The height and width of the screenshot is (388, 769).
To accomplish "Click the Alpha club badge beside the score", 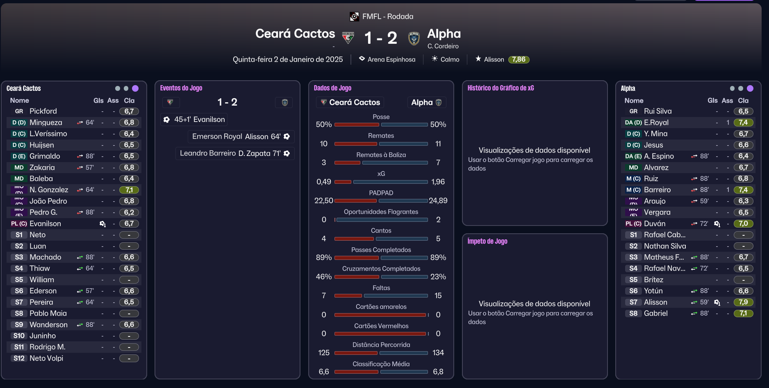I will pyautogui.click(x=414, y=38).
